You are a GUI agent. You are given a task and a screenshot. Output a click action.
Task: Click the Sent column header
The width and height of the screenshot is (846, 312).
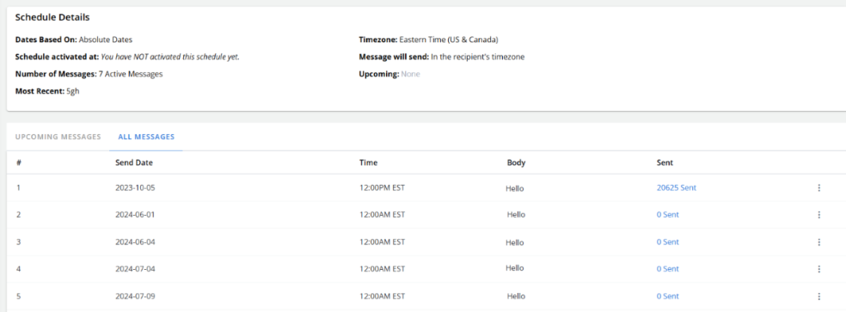[665, 162]
